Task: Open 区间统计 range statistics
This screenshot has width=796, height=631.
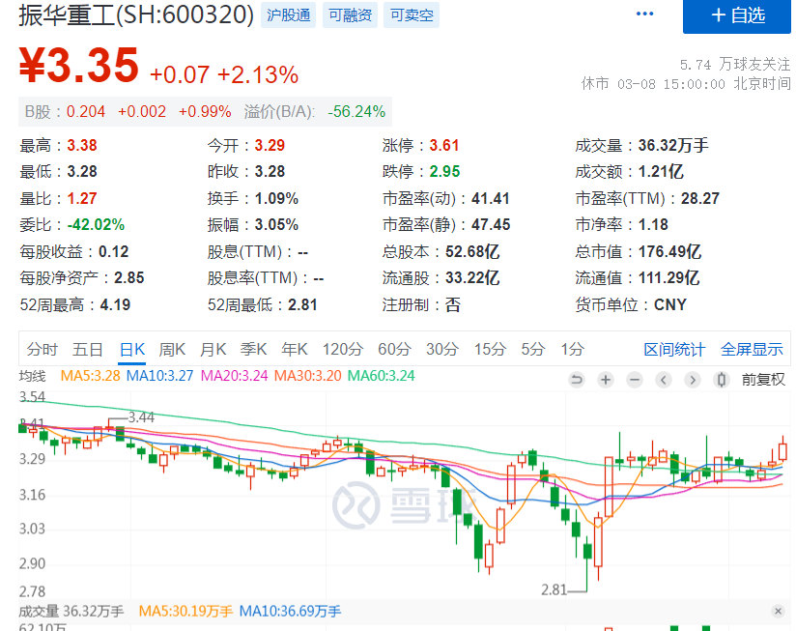Action: [x=674, y=349]
